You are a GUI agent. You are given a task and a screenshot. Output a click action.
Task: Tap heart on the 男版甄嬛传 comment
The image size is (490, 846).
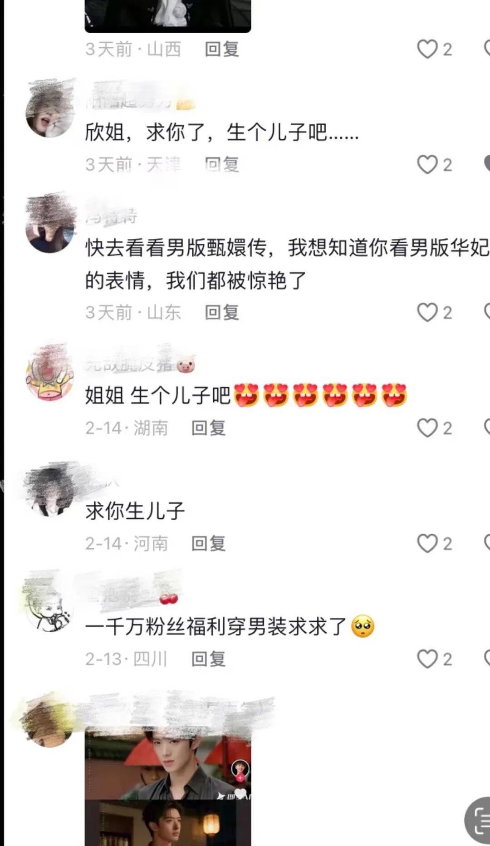pos(427,312)
